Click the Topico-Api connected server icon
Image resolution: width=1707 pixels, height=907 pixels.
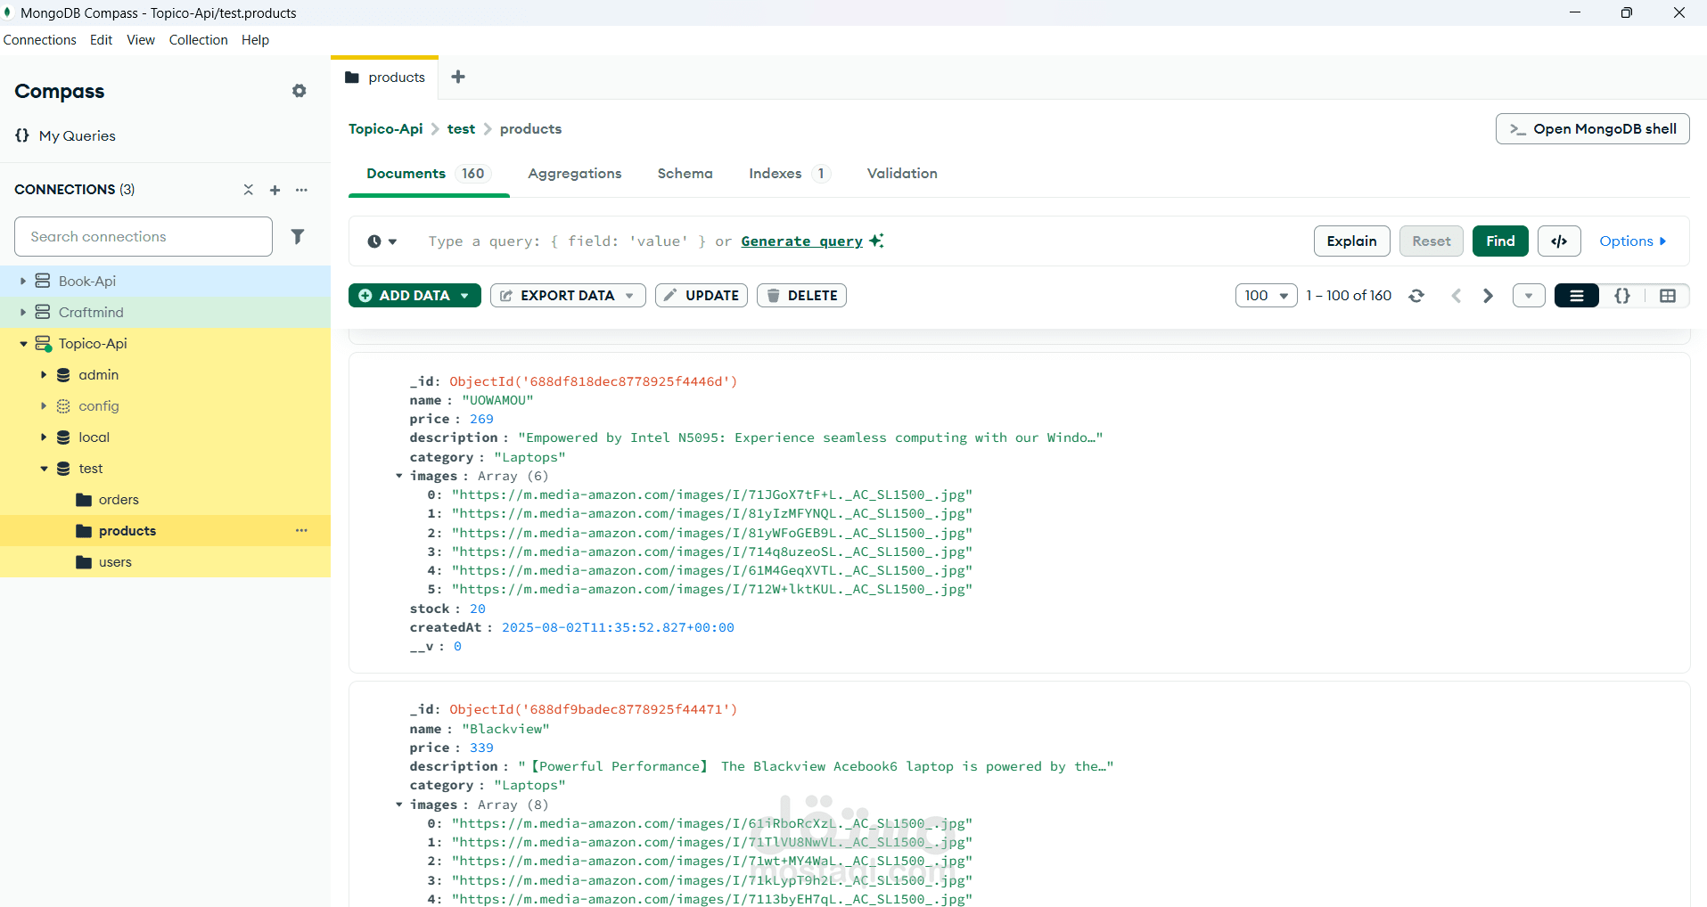(x=43, y=344)
